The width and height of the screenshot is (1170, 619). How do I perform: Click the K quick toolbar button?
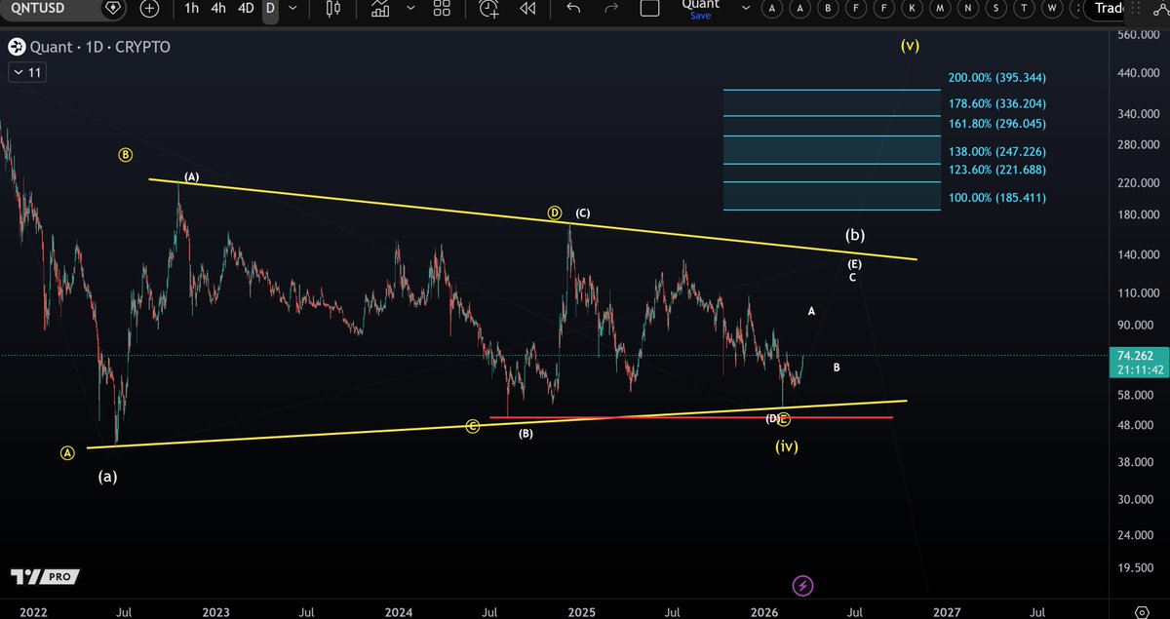[x=912, y=8]
